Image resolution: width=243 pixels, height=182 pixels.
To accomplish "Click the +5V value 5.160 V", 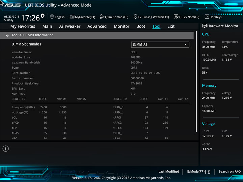I will (x=226, y=136).
